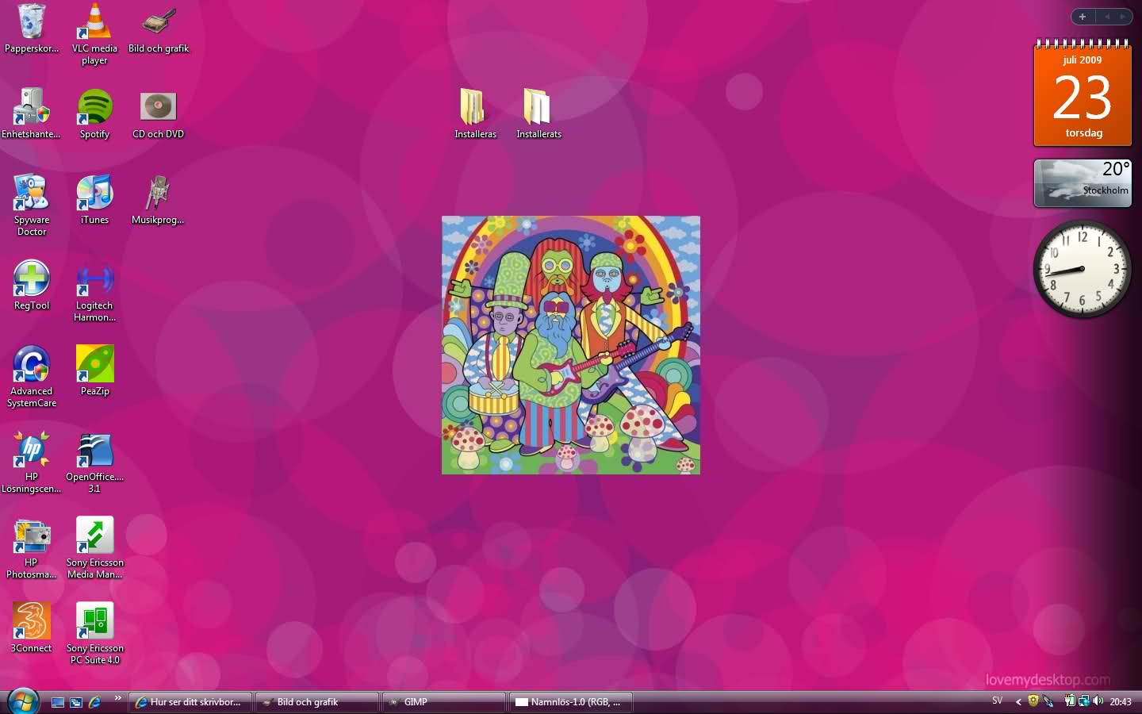Select the Installeras folder
This screenshot has height=714, width=1142.
475,113
